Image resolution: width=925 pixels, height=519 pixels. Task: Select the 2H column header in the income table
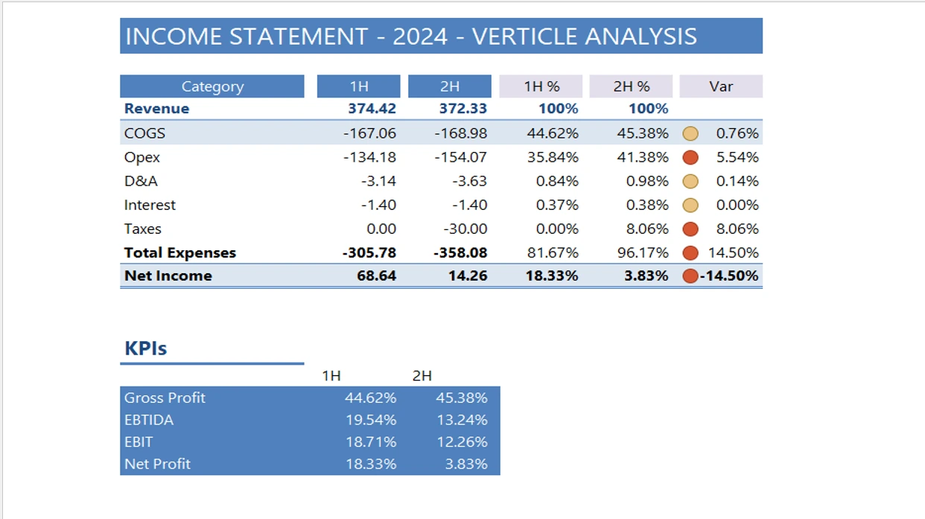pyautogui.click(x=450, y=86)
